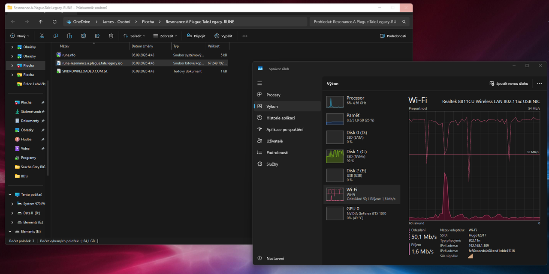549x274 pixels.
Task: Switch to Procesy tab in Task Manager
Action: [x=287, y=95]
